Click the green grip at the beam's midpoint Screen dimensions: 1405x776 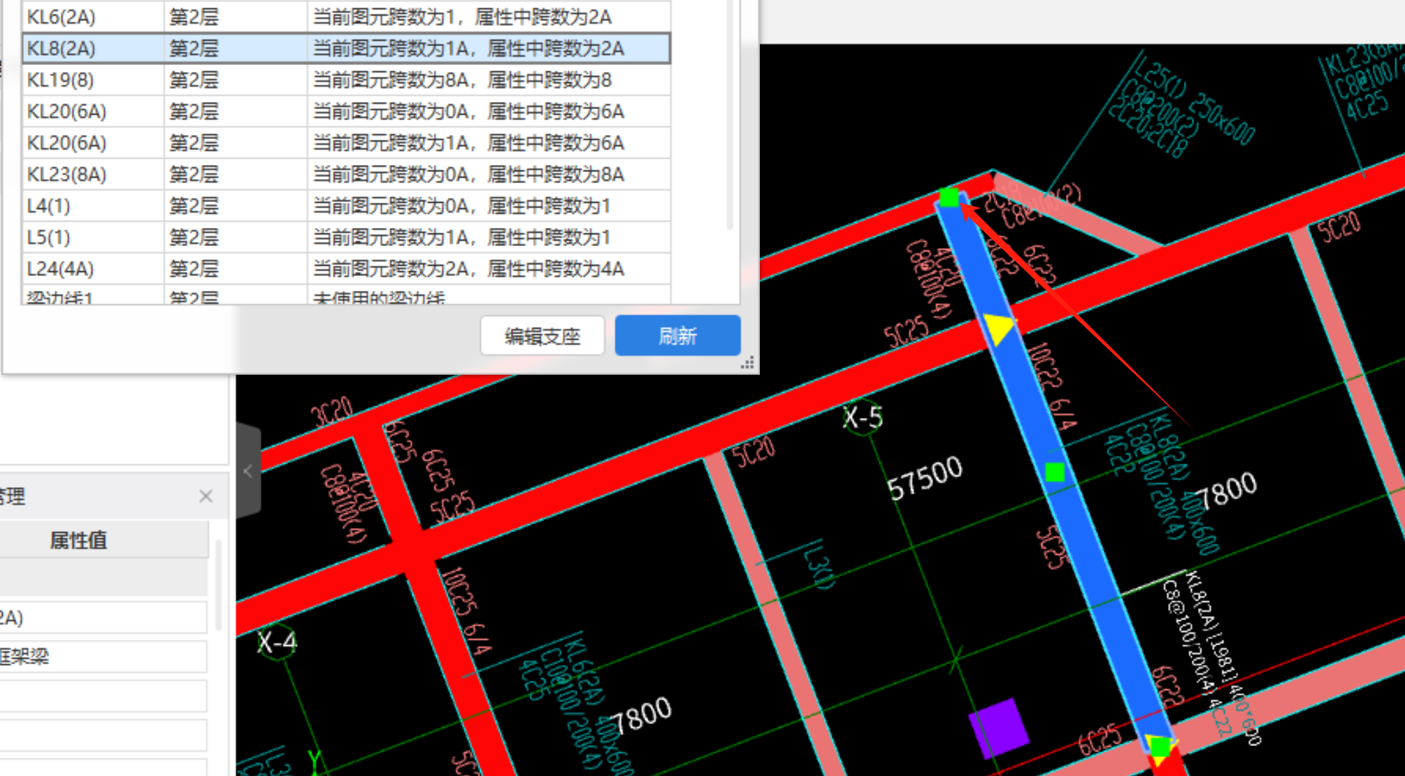pyautogui.click(x=1055, y=473)
